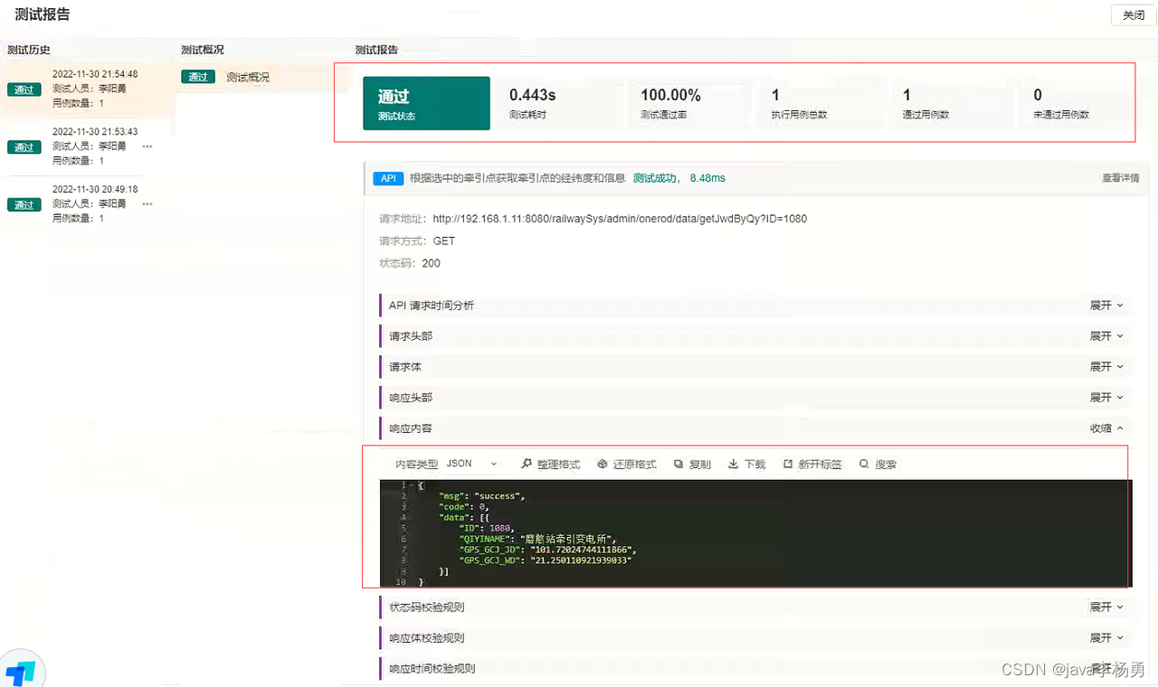Expand the API 请求时间分析 section
Viewport: 1158px width, 687px height.
point(1106,306)
